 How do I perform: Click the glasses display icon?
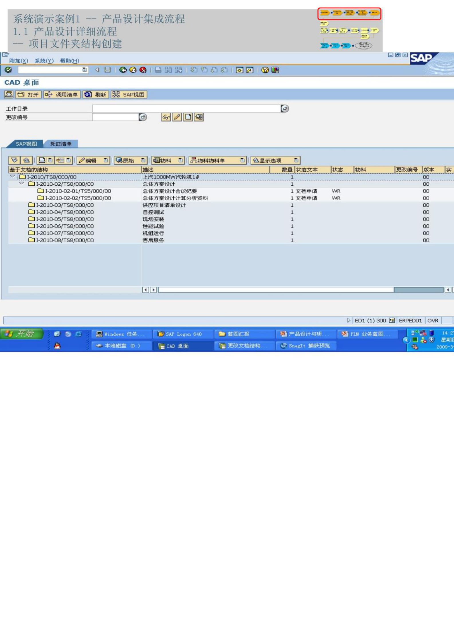coord(166,117)
